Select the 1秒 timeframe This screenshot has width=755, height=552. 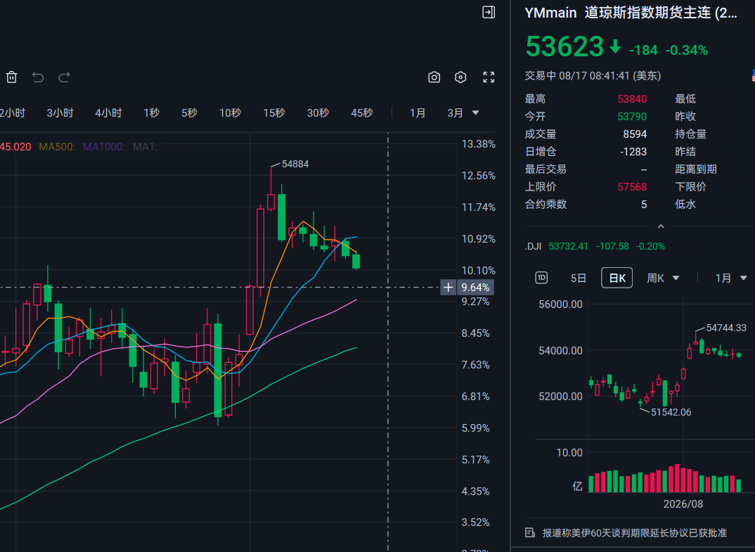(x=151, y=113)
